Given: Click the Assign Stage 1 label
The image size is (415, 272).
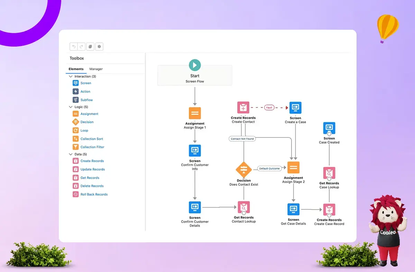Looking at the screenshot, I should (195, 127).
